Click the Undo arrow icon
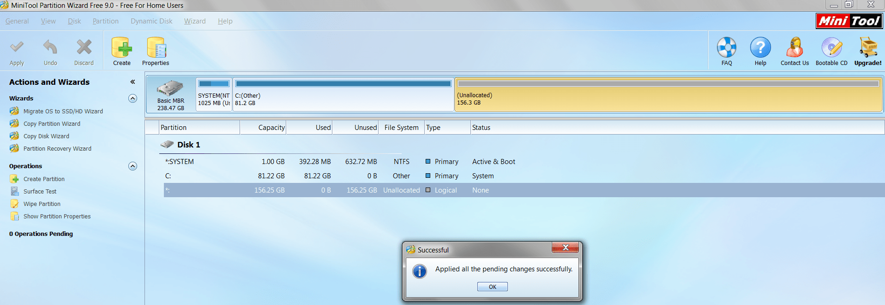 50,47
